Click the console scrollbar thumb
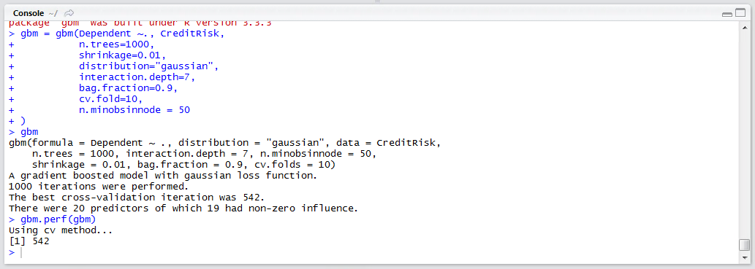755x269 pixels. click(744, 245)
